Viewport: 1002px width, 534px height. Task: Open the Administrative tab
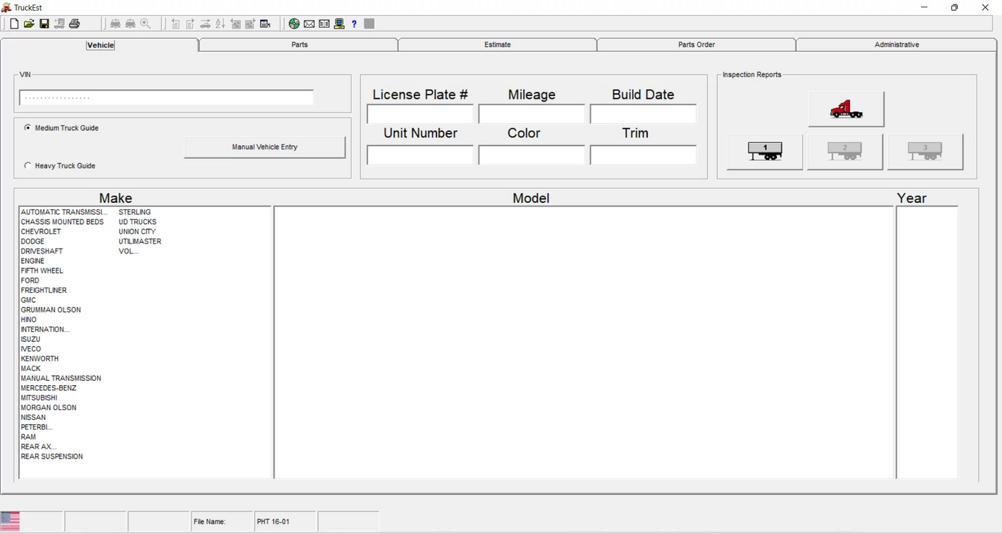896,44
